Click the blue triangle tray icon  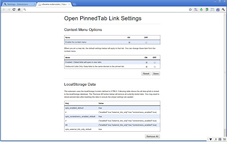tap(211, 139)
